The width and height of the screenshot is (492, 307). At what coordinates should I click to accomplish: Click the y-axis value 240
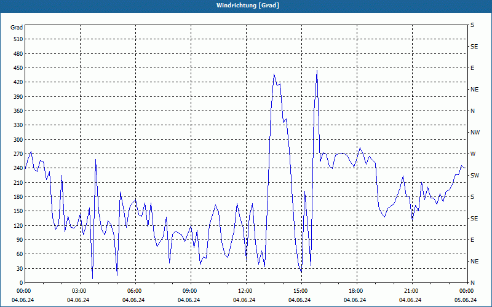point(18,168)
